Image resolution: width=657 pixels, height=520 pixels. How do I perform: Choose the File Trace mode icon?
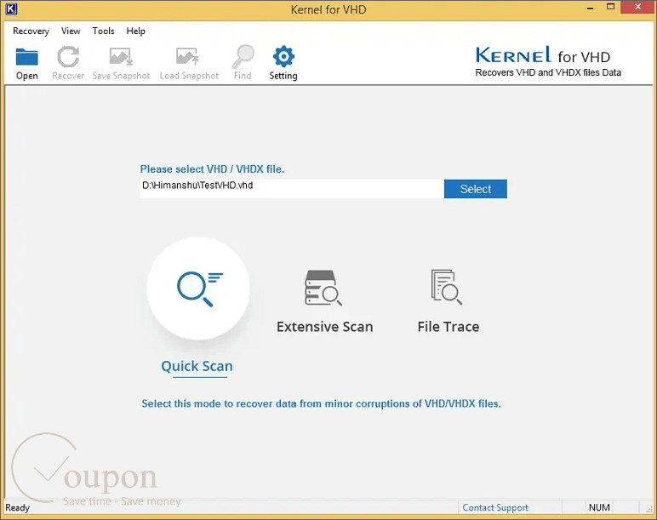tap(447, 287)
